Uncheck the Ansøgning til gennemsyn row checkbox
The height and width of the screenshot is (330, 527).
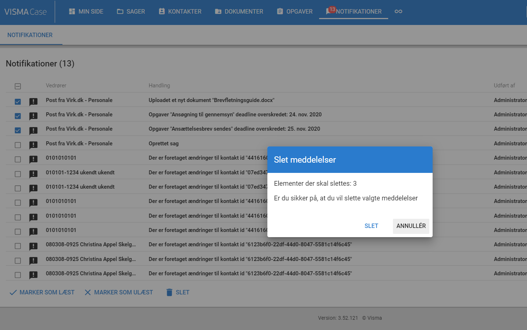[18, 116]
